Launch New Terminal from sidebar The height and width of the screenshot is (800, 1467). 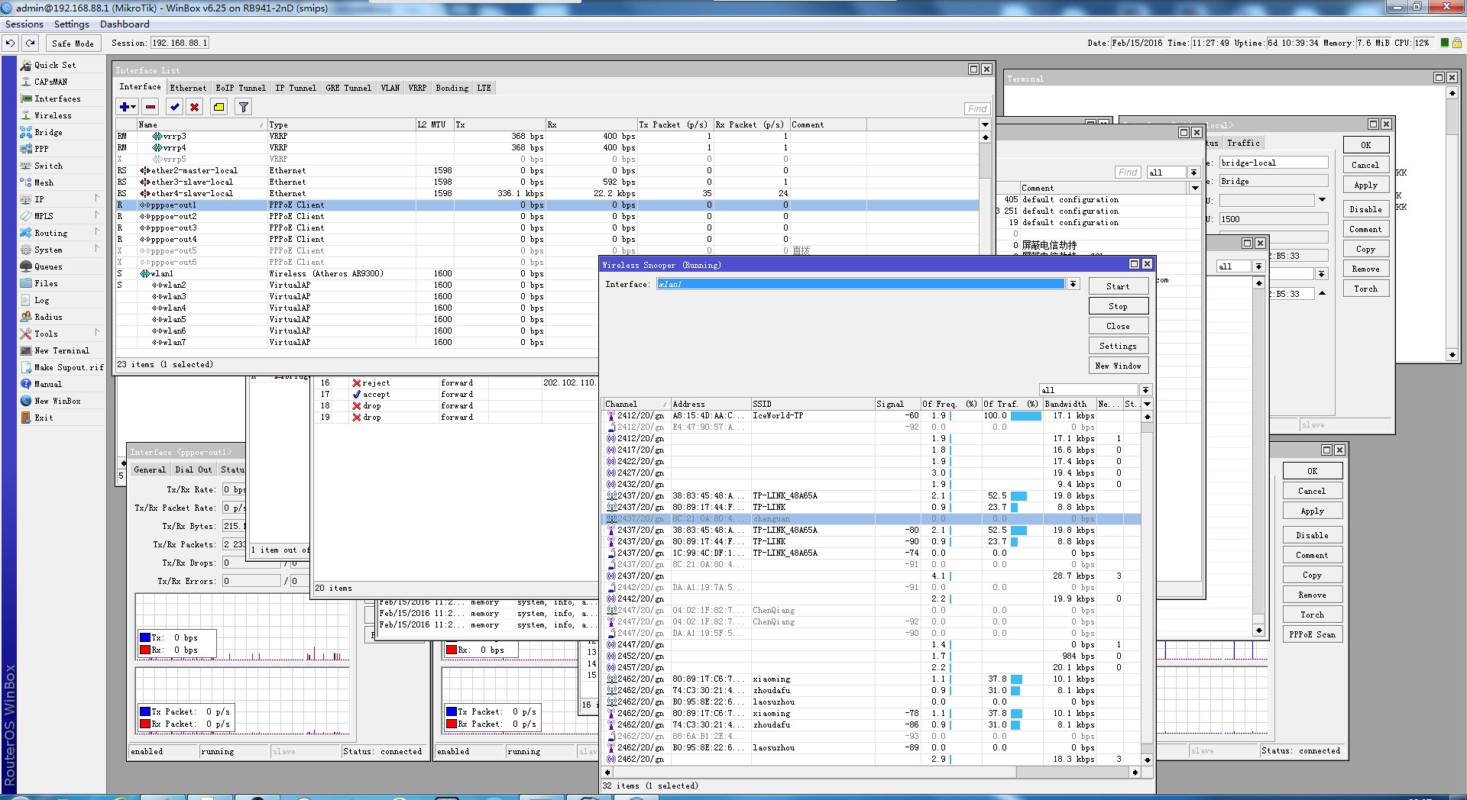(x=61, y=350)
